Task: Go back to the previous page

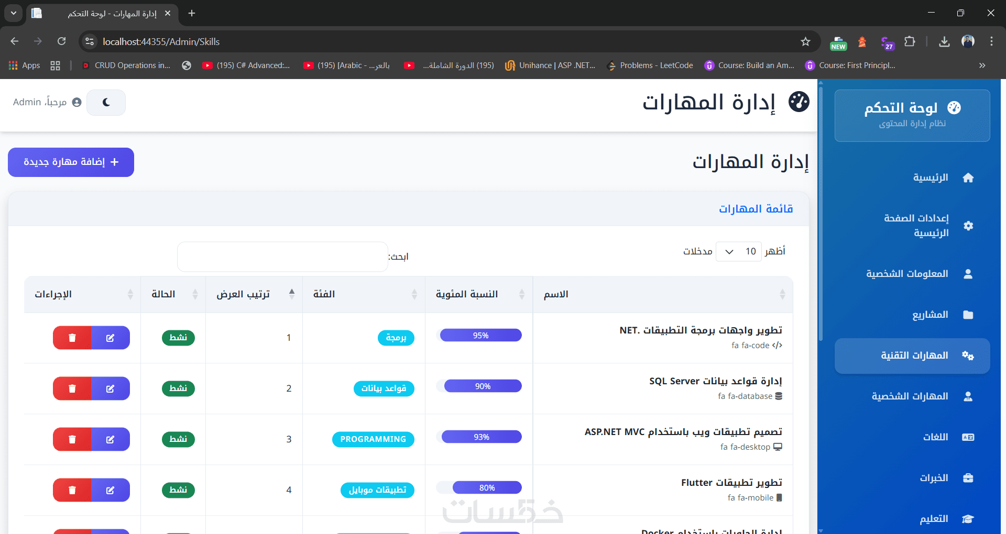Action: click(15, 41)
